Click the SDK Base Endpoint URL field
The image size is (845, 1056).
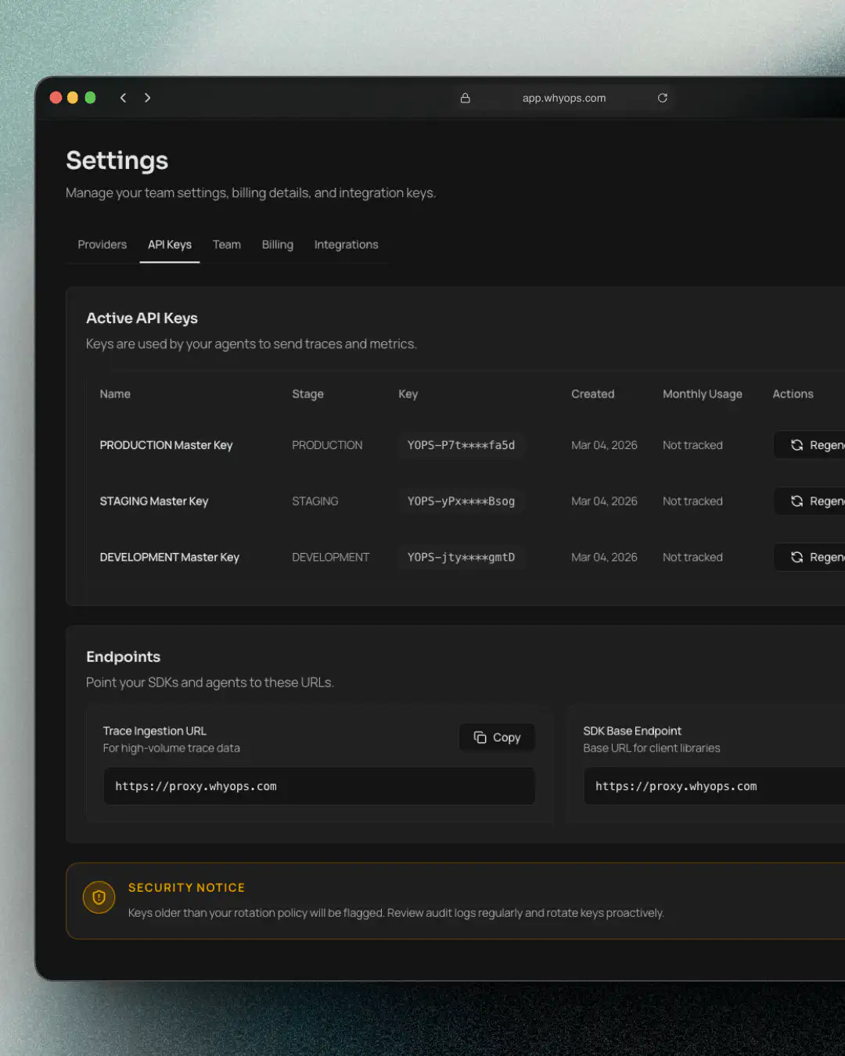click(714, 786)
